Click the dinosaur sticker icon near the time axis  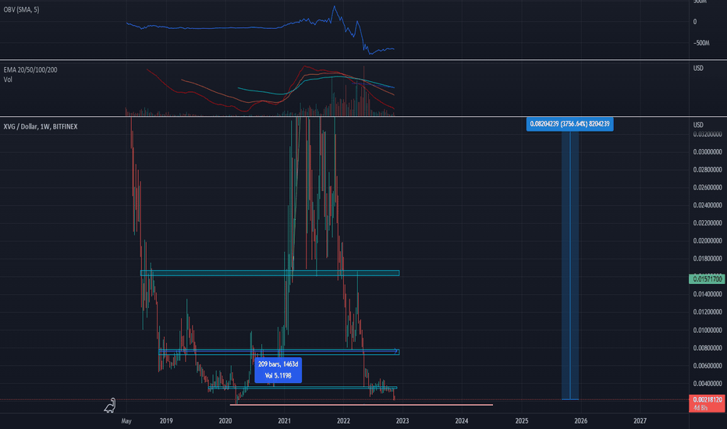(110, 406)
